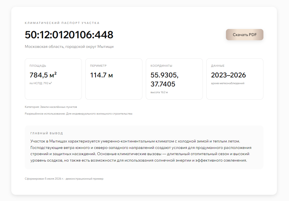Click the архив метеонаблюдений caption
The height and width of the screenshot is (201, 289).
click(x=228, y=83)
